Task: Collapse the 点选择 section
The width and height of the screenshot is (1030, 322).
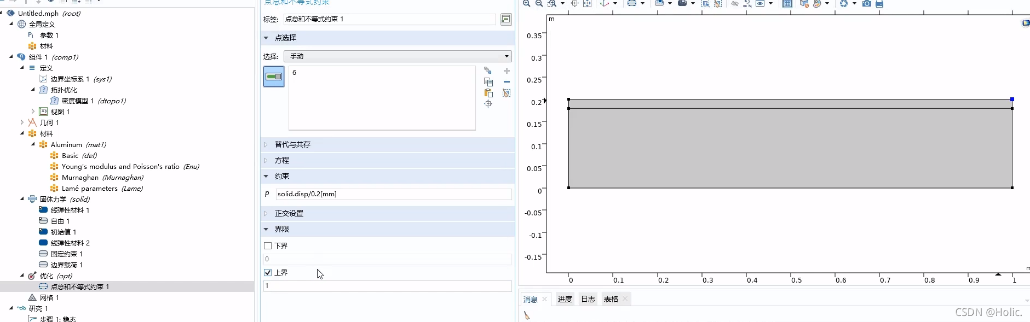Action: (266, 38)
